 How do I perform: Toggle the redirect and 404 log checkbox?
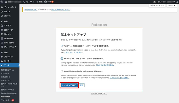click(62, 59)
